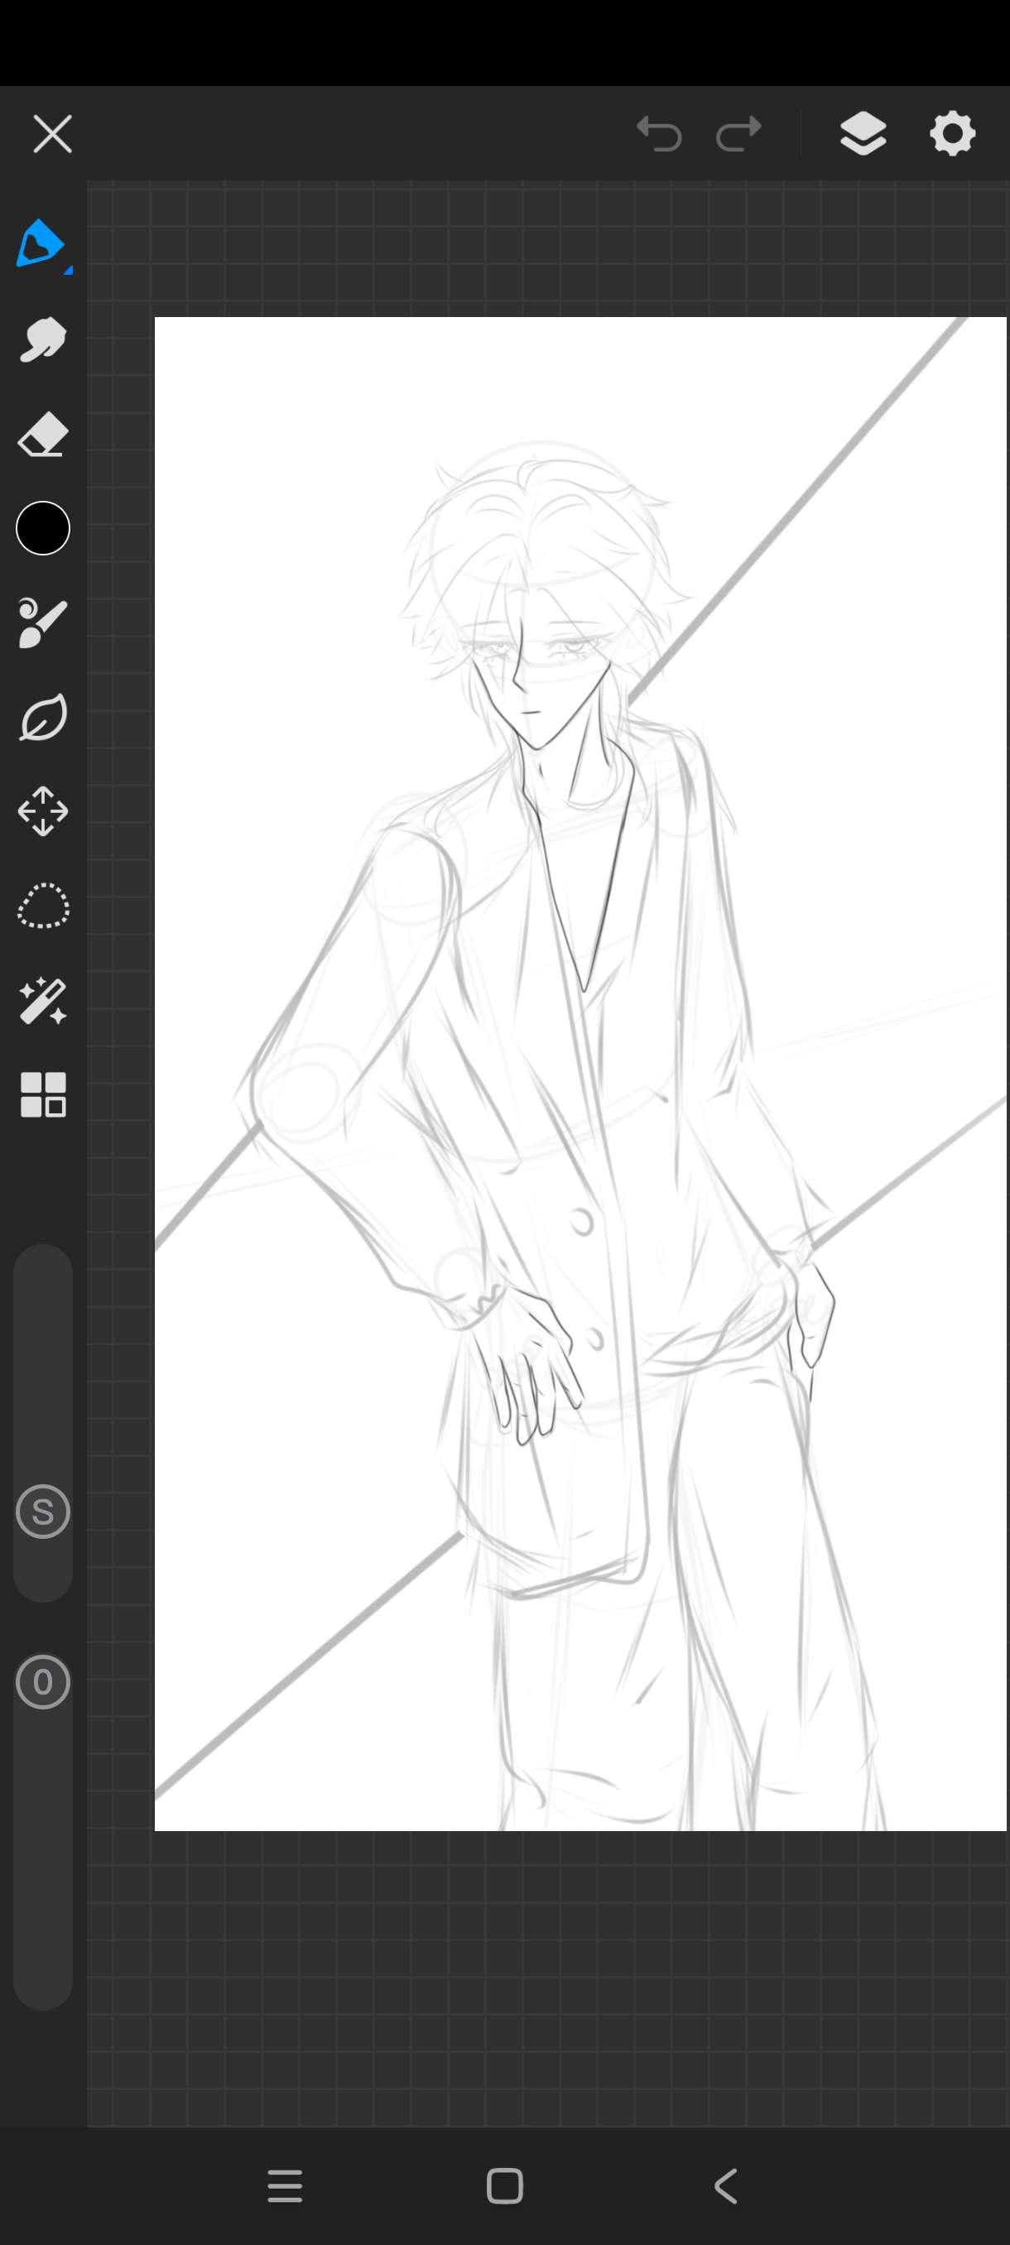Select the blue pen brush tool
1010x2245 pixels.
pyautogui.click(x=42, y=244)
